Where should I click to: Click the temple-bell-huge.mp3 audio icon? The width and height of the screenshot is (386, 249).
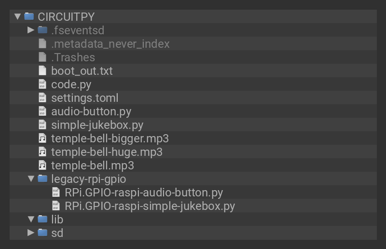(42, 152)
